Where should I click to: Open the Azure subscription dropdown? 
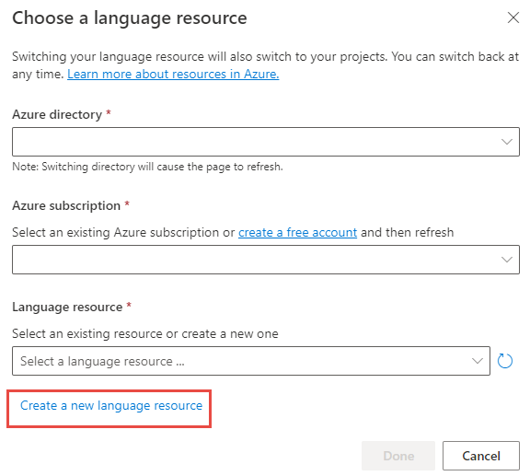pos(266,260)
